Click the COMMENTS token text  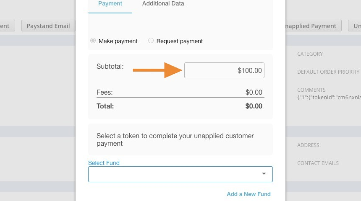(x=329, y=98)
